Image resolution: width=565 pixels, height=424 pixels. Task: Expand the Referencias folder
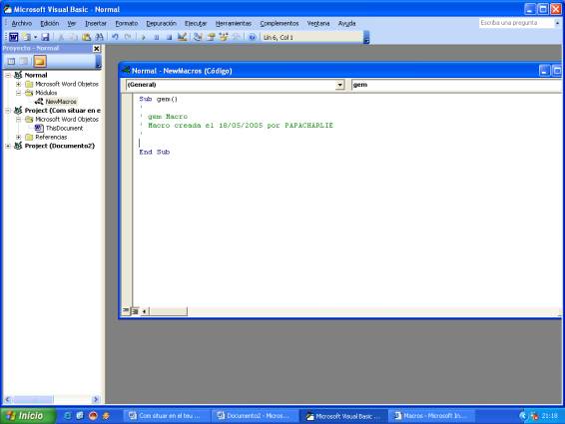18,138
